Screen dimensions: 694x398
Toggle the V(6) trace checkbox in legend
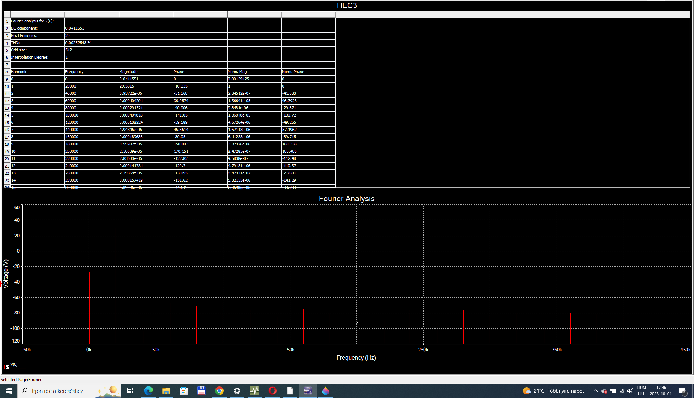click(8, 367)
